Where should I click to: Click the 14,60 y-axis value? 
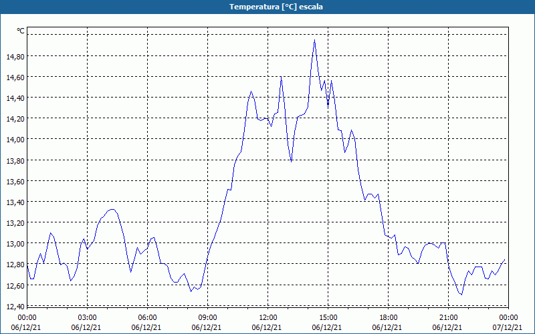tap(15, 77)
